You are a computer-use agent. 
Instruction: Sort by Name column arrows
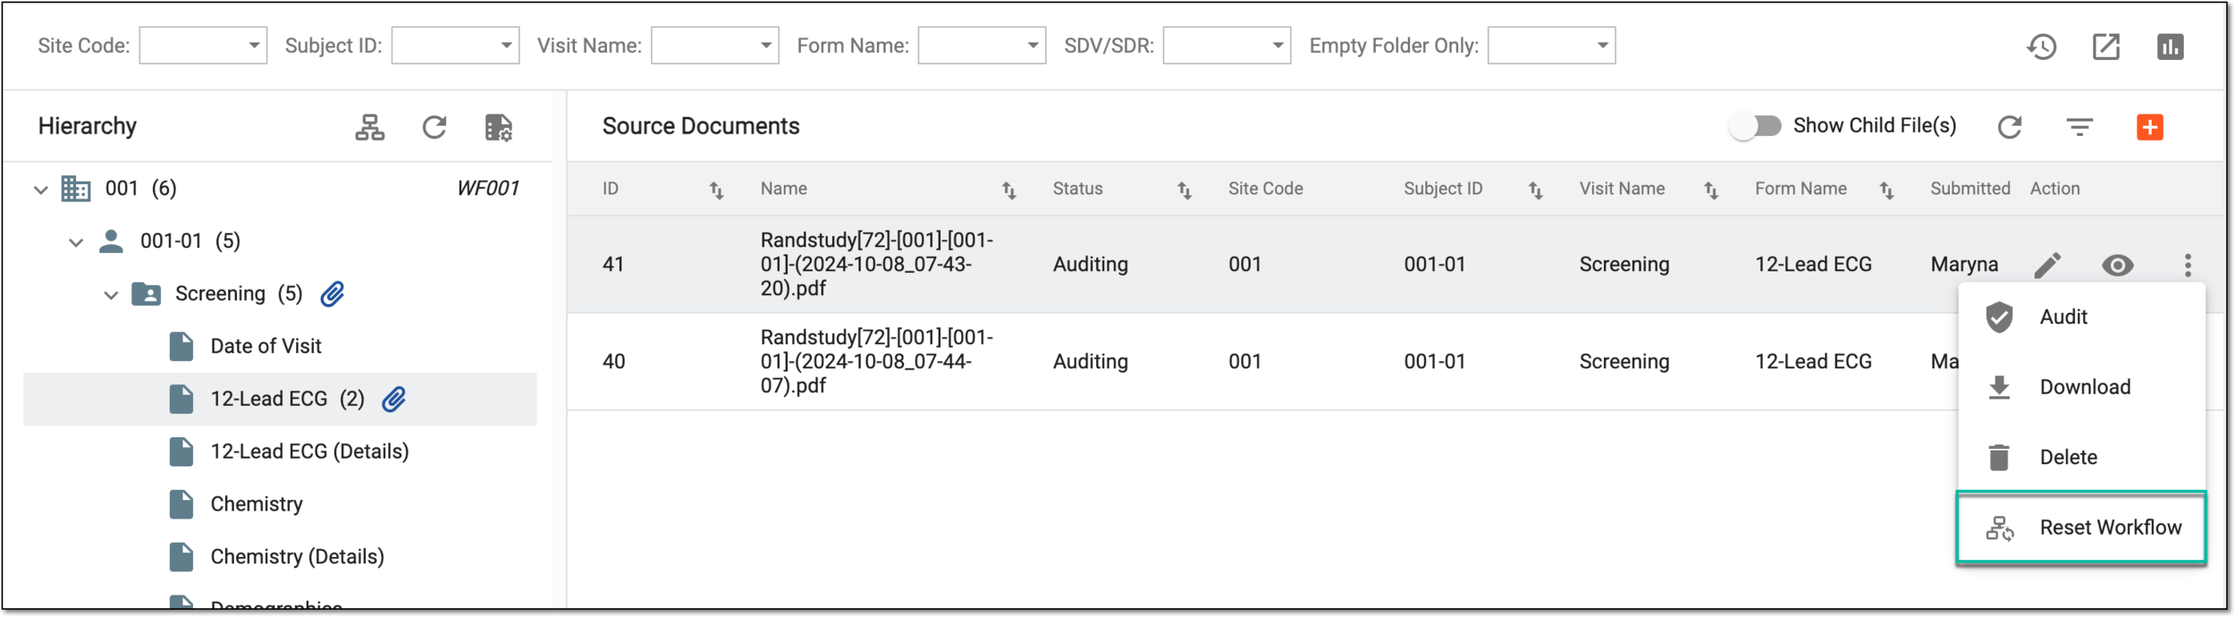[1008, 190]
